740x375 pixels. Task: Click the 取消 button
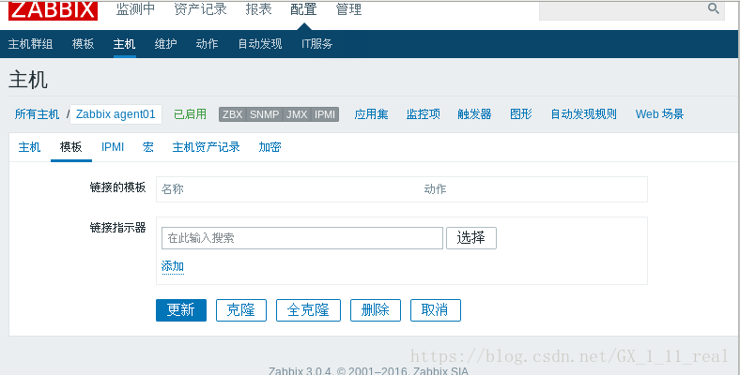pyautogui.click(x=435, y=310)
